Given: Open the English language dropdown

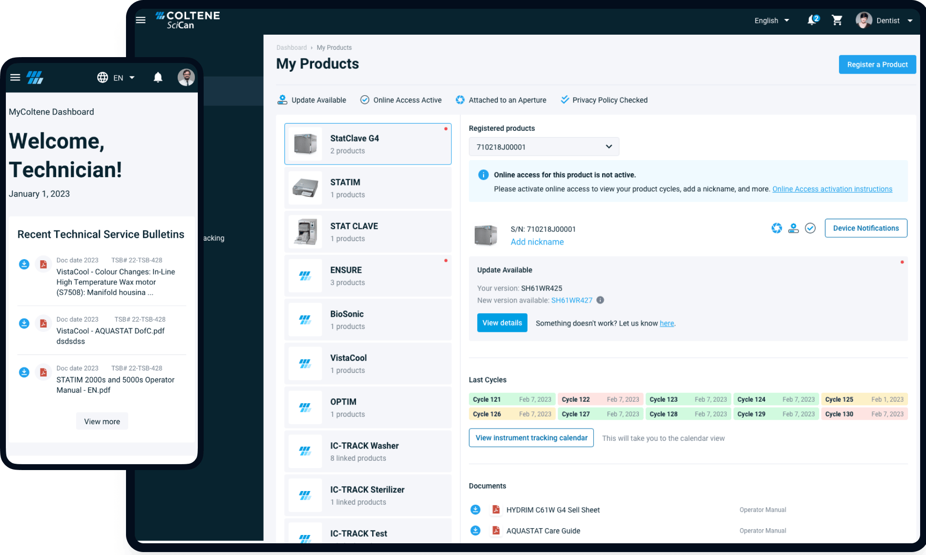Looking at the screenshot, I should coord(772,21).
